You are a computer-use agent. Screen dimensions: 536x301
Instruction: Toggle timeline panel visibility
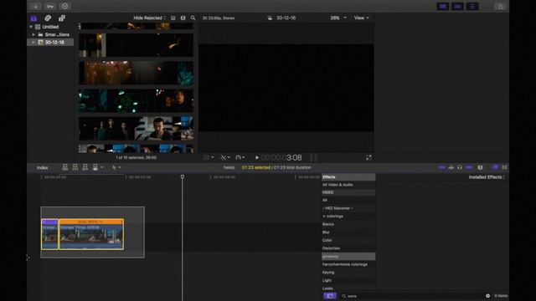458,7
